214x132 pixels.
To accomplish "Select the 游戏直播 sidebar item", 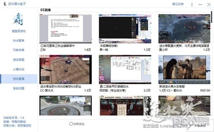I will pyautogui.click(x=19, y=79).
